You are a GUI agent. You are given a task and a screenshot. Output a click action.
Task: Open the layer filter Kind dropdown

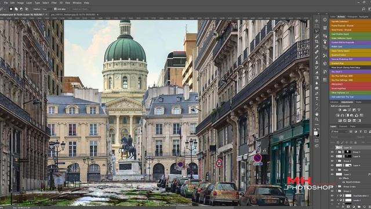339,132
